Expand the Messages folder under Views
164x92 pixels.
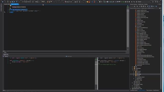(134, 74)
